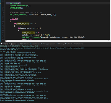Open the SWV ITM Data Console

point(74,44)
